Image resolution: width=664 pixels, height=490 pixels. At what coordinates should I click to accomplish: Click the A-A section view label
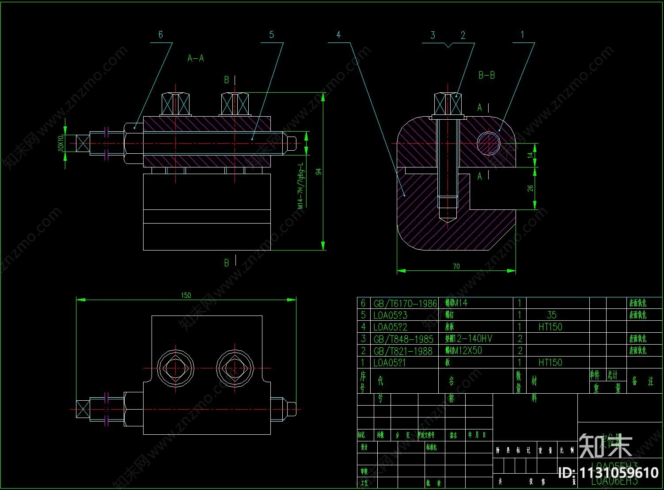coord(196,58)
